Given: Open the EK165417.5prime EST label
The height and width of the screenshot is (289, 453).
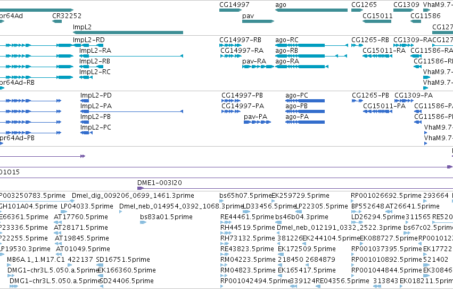Looking at the screenshot, I should click(x=307, y=270).
